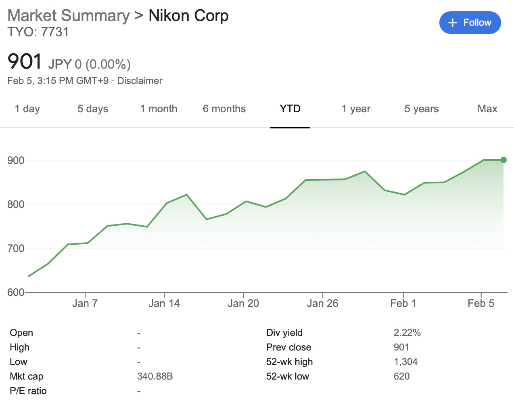The image size is (514, 403).
Task: Click the Jan 26 date axis label
Action: tap(322, 303)
